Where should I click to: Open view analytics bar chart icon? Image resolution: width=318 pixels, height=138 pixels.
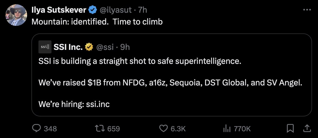(x=226, y=129)
